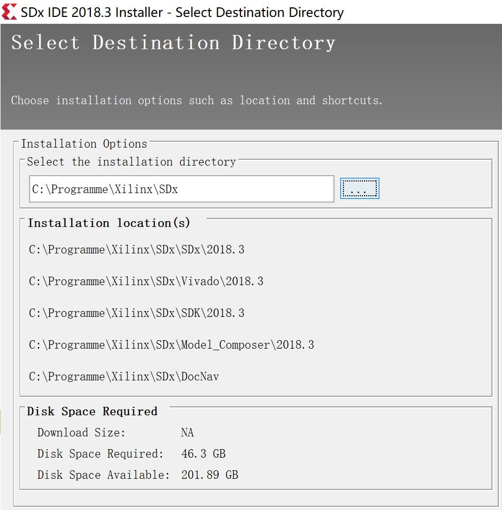Select the SDx\DocNav install location text
The image size is (502, 510).
click(124, 376)
